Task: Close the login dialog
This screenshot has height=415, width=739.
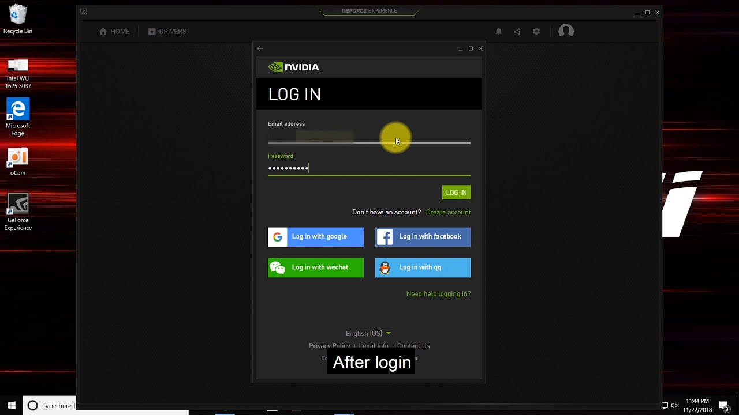Action: [480, 48]
